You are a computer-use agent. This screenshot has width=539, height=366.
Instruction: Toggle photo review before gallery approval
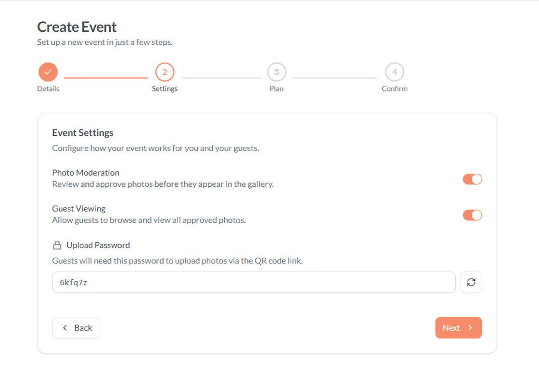(x=472, y=179)
